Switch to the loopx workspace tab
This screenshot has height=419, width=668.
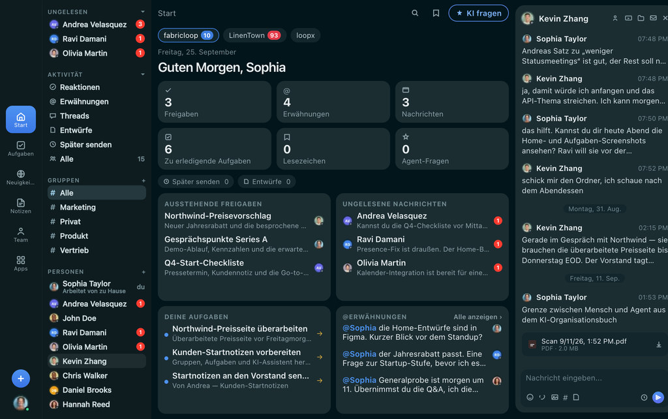tap(305, 35)
